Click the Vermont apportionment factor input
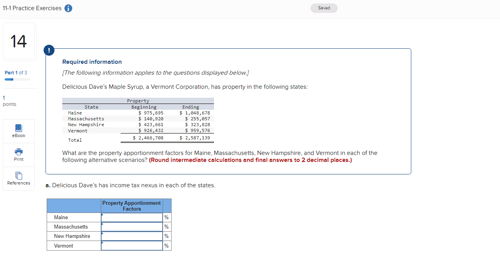The width and height of the screenshot is (500, 269). tap(132, 246)
